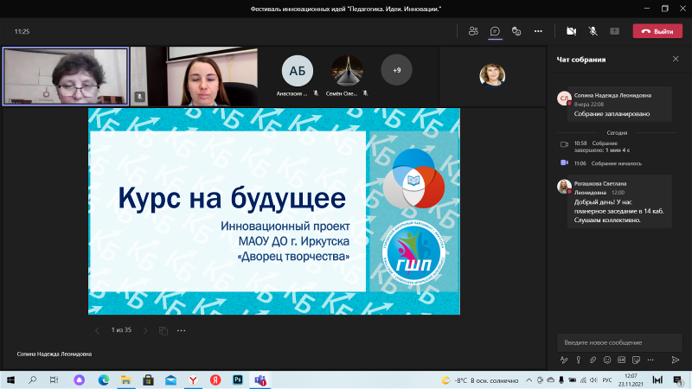692x389 pixels.
Task: Leave the meeting with Выйти button
Action: click(657, 31)
